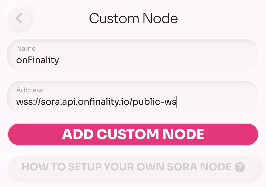Click the Address field label
266x187 pixels.
click(x=30, y=90)
